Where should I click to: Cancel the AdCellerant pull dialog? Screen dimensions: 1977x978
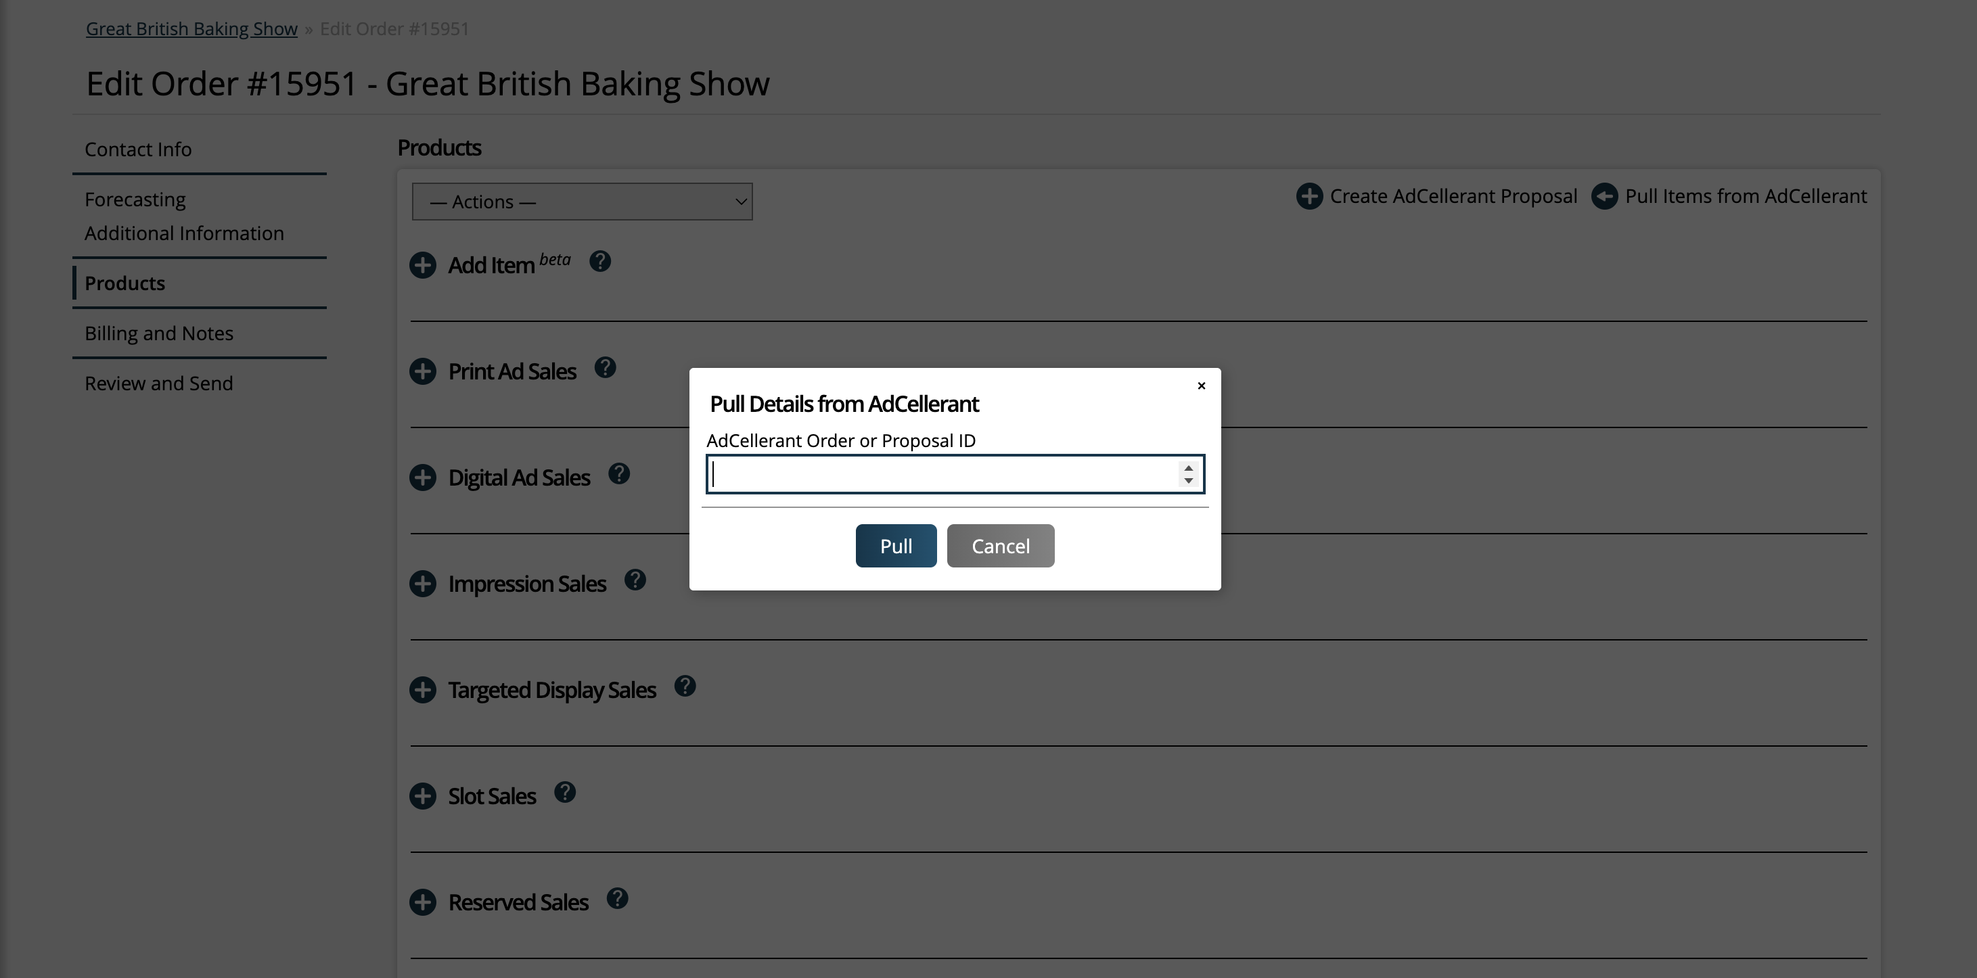point(1001,546)
